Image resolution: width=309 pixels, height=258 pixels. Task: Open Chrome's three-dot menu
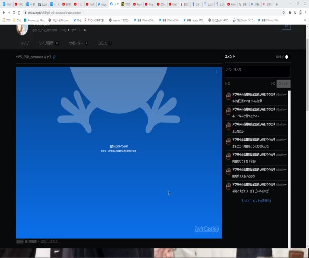coord(305,13)
